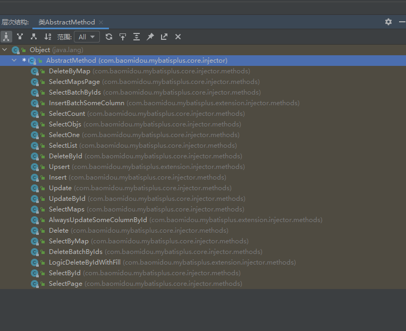Image resolution: width=406 pixels, height=331 pixels.
Task: Switch to subtypes hierarchy icon
Action: [x=33, y=37]
